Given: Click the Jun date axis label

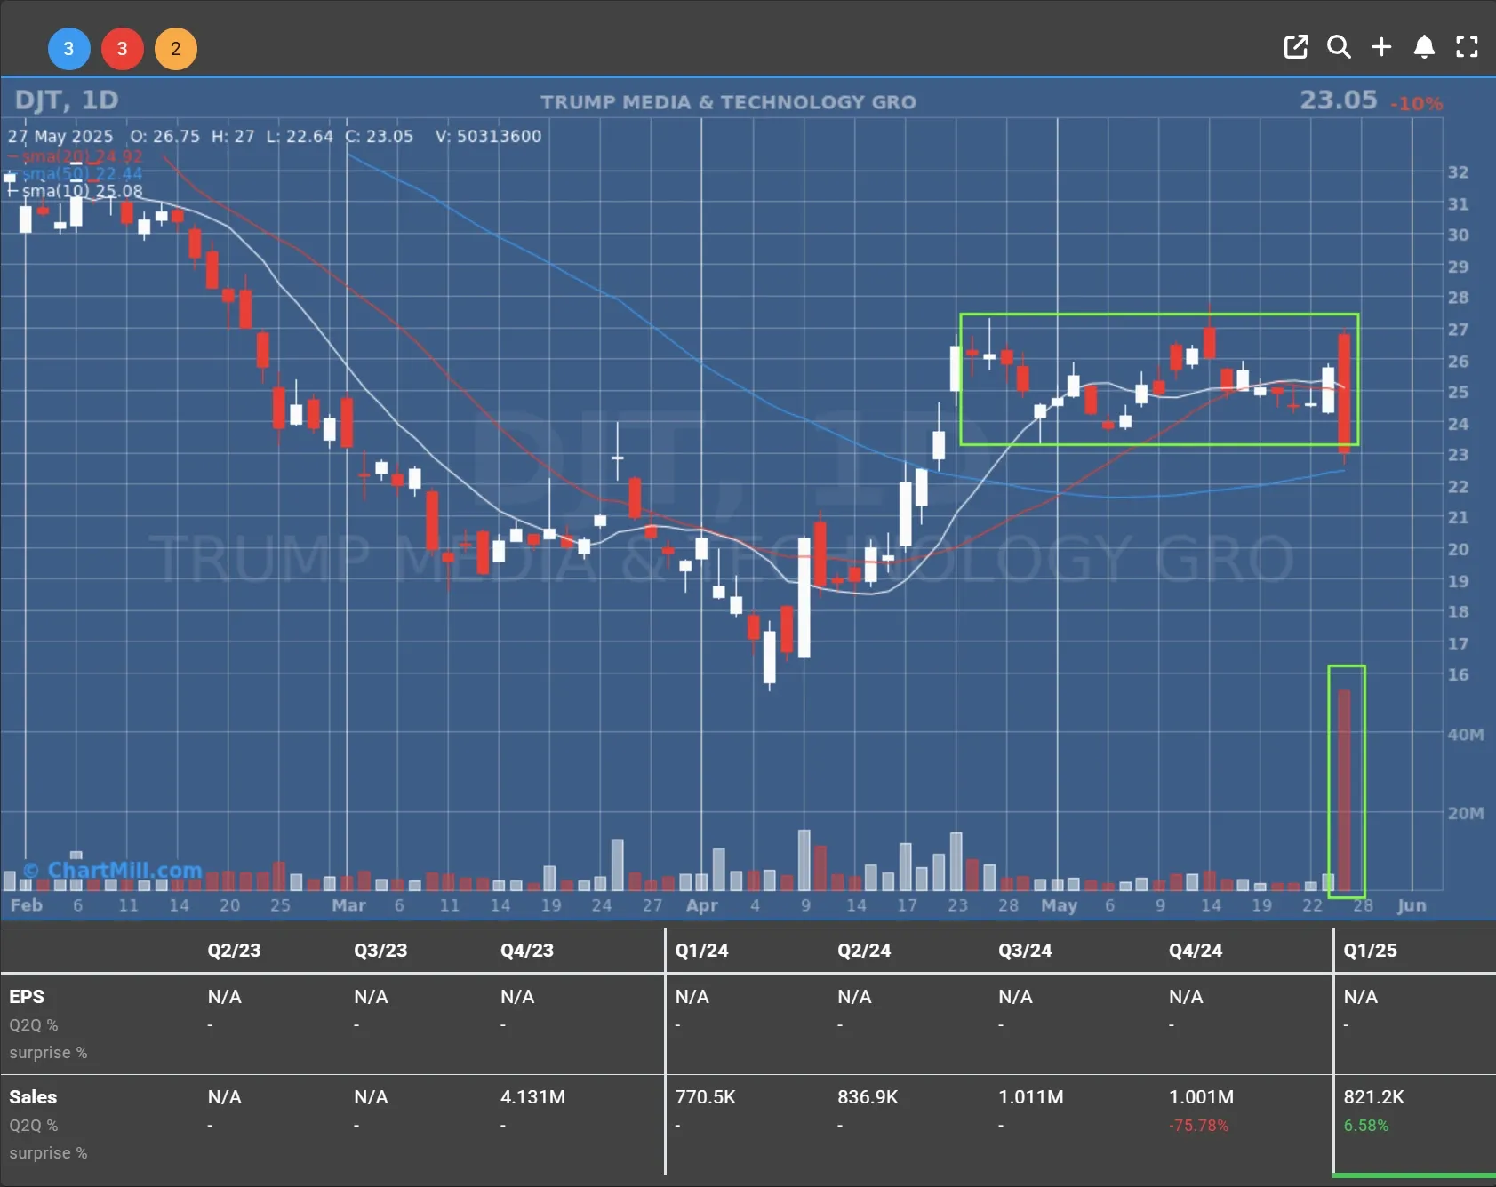Looking at the screenshot, I should click(1412, 905).
